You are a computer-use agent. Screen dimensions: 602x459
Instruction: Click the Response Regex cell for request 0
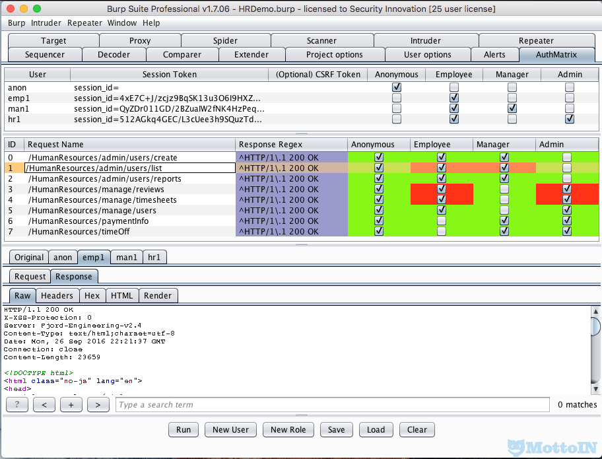point(291,157)
